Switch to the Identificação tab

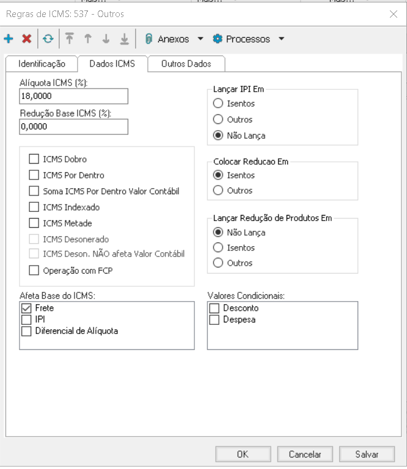(x=42, y=64)
